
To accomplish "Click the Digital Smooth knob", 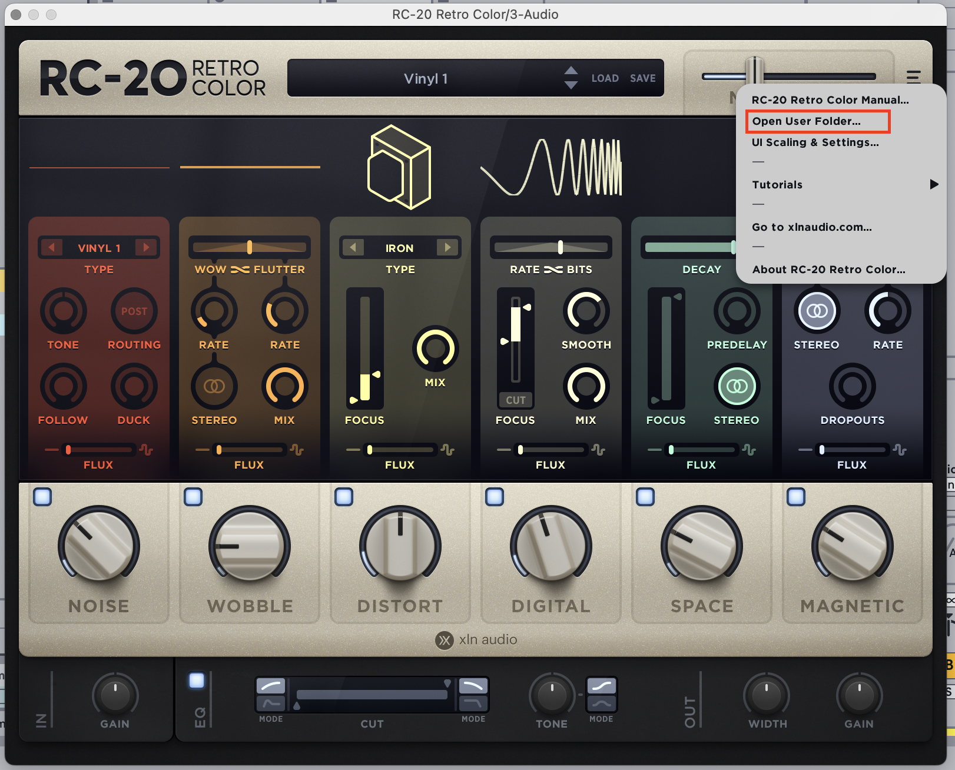I will (x=586, y=311).
